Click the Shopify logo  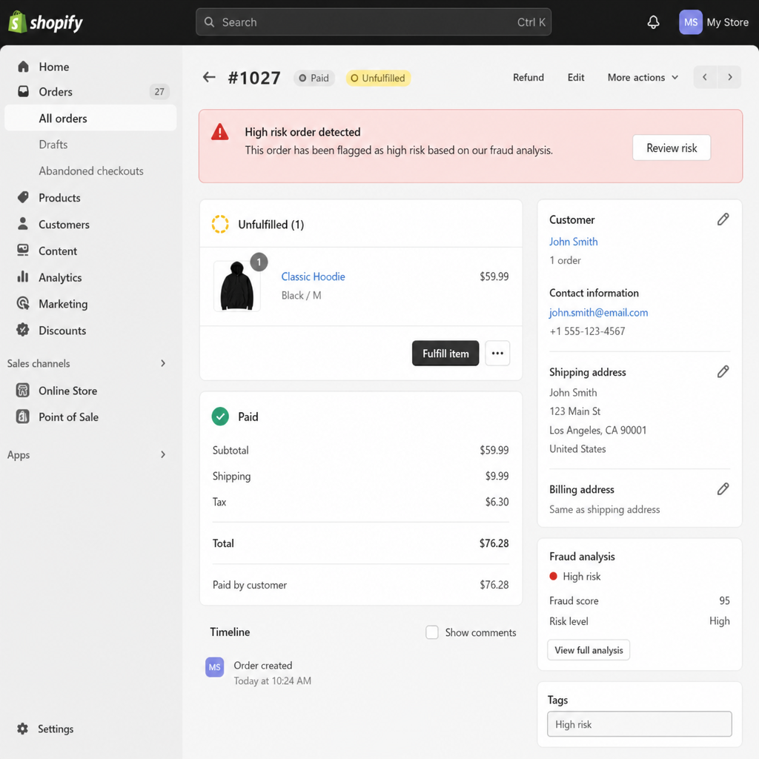click(45, 22)
